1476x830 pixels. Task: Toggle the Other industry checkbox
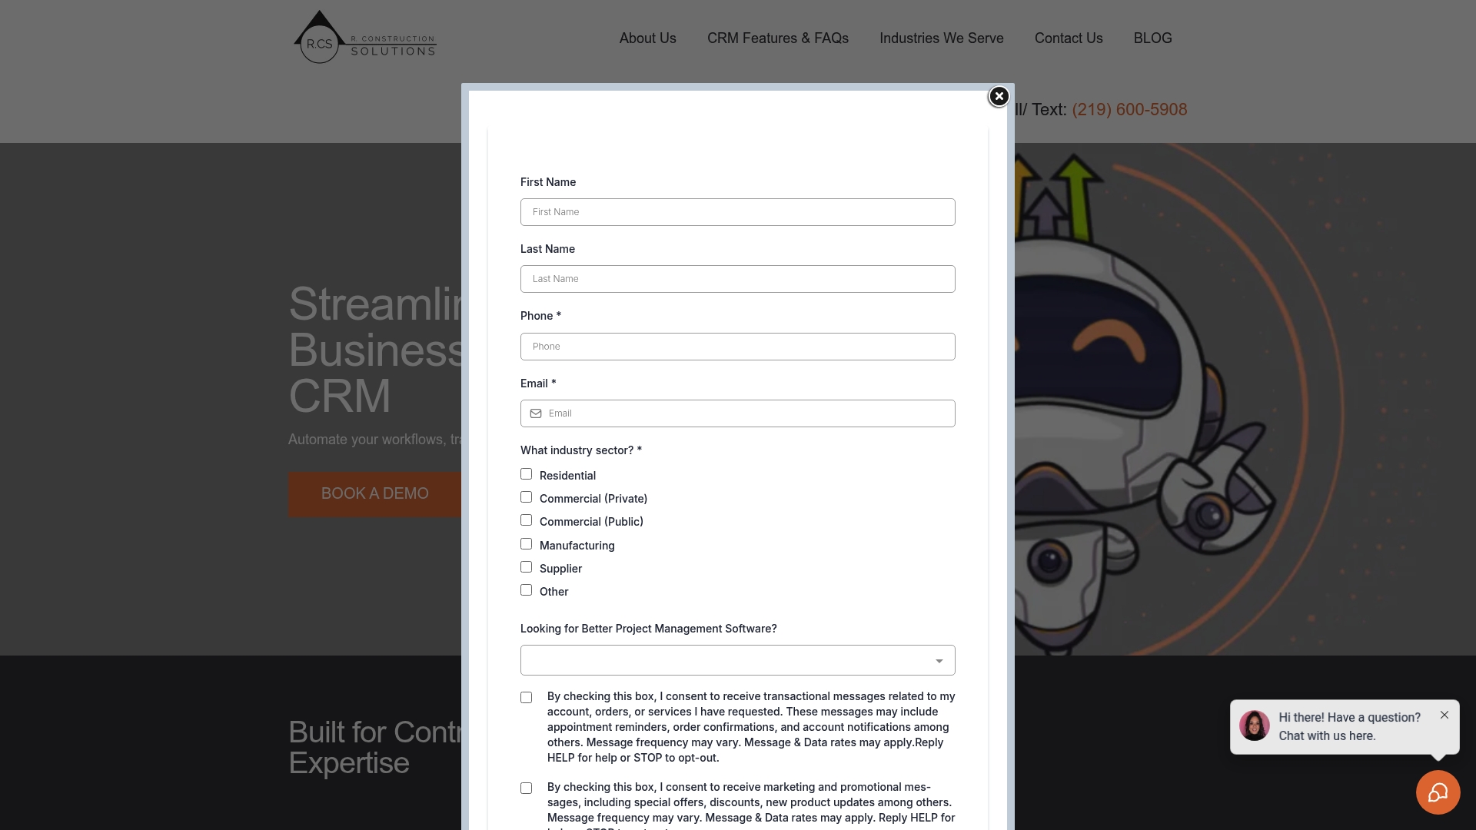526,590
